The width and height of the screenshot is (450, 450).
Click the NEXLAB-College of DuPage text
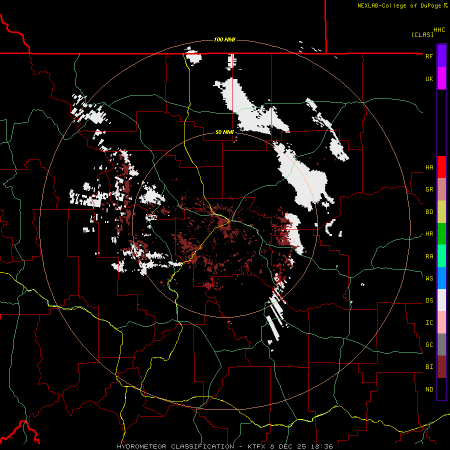point(399,5)
